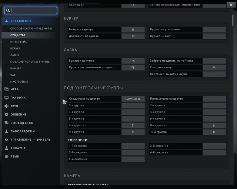The image size is (237, 189).
Task: Rebind the Выбрать курьера key B
Action: click(133, 30)
